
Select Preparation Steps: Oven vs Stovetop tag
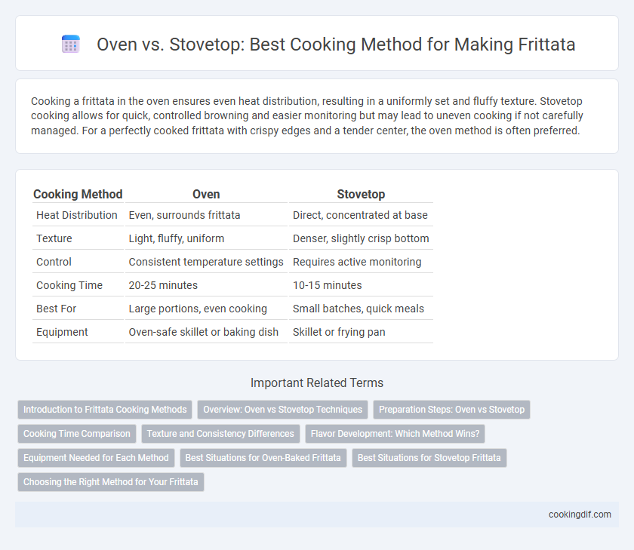pos(451,410)
